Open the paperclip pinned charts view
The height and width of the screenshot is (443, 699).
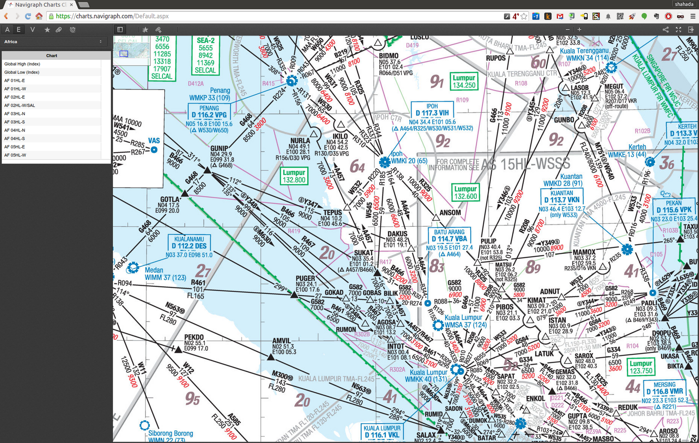click(x=59, y=30)
